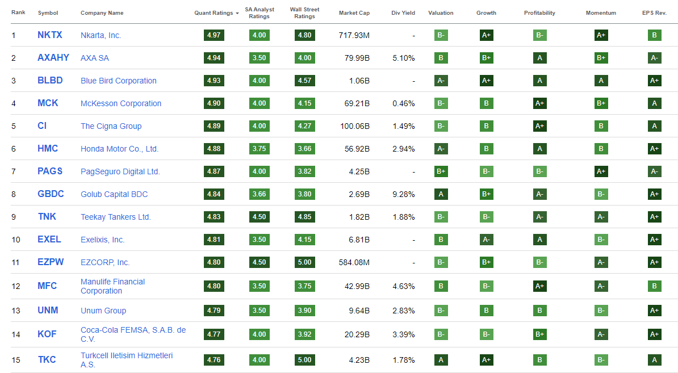This screenshot has width=678, height=373.
Task: Open the NKTX ticker symbol link
Action: click(50, 35)
